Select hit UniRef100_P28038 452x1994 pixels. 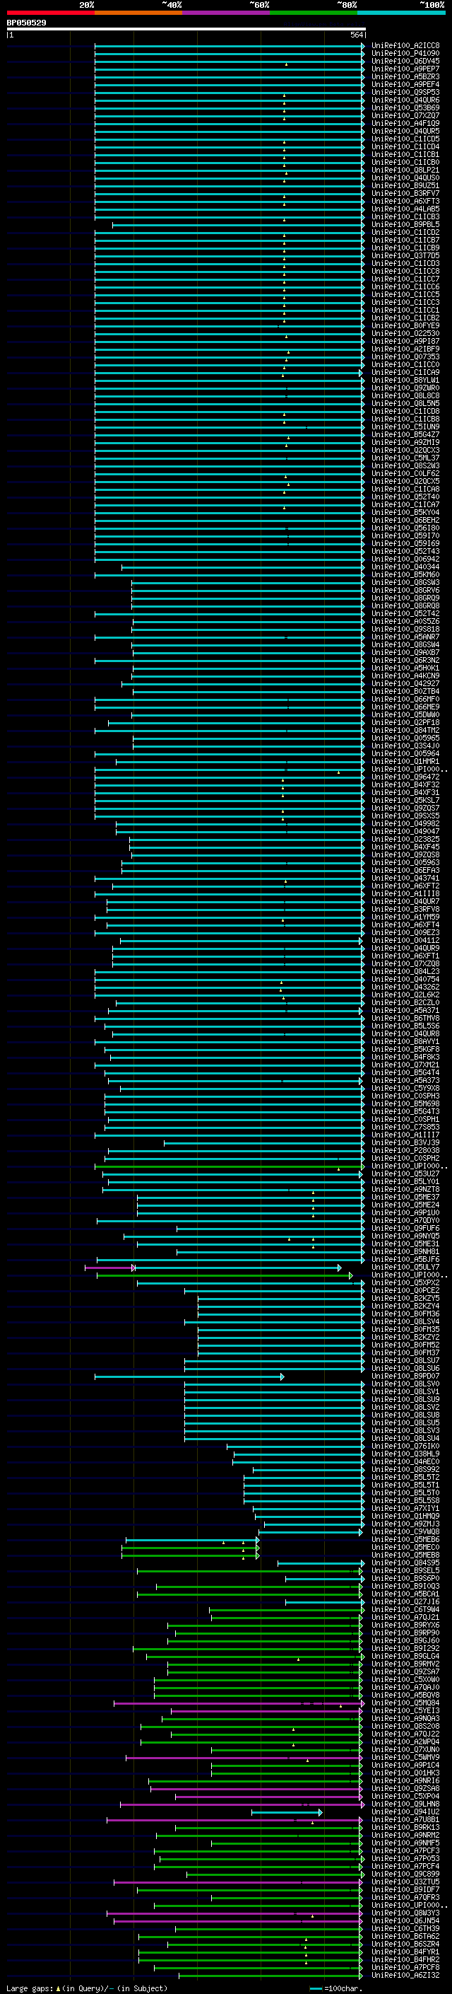click(x=405, y=1151)
